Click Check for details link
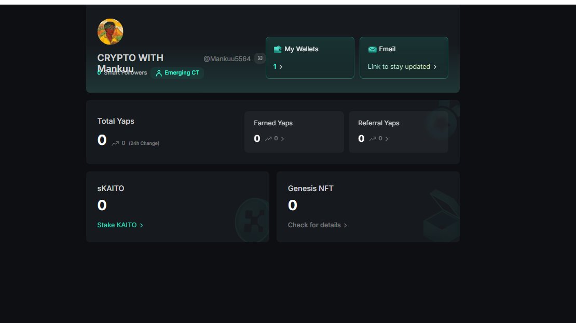Viewport: 576px width, 323px height. 314,225
